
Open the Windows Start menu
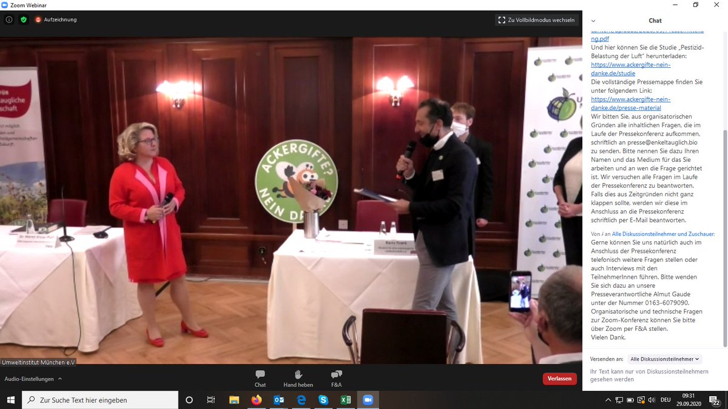point(11,400)
